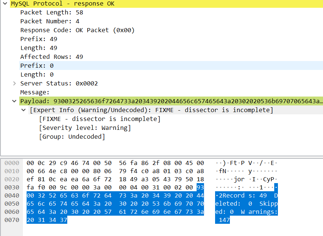Image resolution: width=323 pixels, height=236 pixels.
Task: Select the Prefix: 49 field
Action: (x=39, y=39)
